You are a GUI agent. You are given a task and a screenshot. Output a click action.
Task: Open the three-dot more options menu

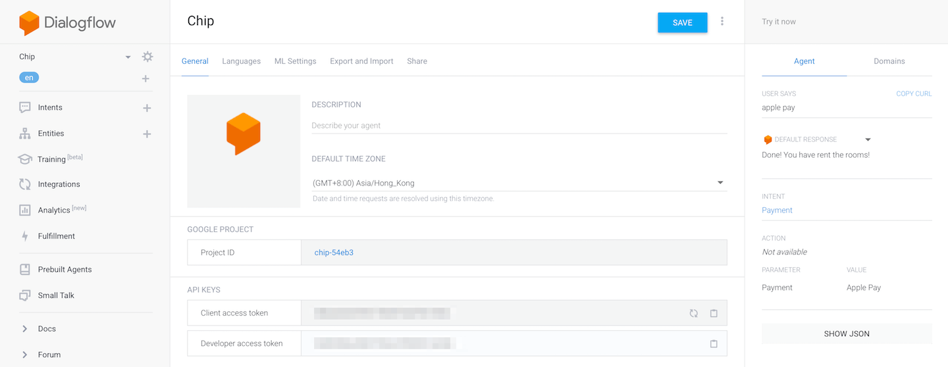(722, 22)
